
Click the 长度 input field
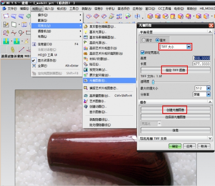(201, 64)
